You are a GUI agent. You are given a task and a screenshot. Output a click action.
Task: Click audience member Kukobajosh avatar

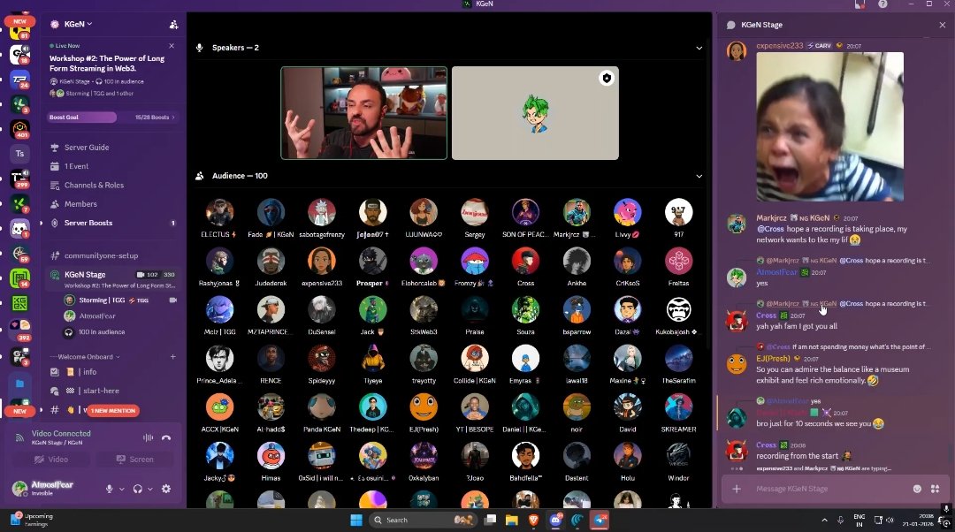pos(678,310)
